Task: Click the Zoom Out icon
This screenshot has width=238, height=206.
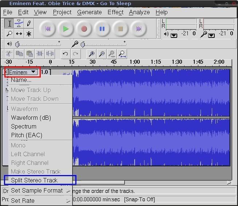Action: 102,54
